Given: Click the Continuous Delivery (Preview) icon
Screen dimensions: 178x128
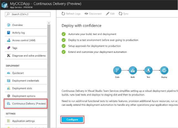Looking at the screenshot, I should coord(9,103).
